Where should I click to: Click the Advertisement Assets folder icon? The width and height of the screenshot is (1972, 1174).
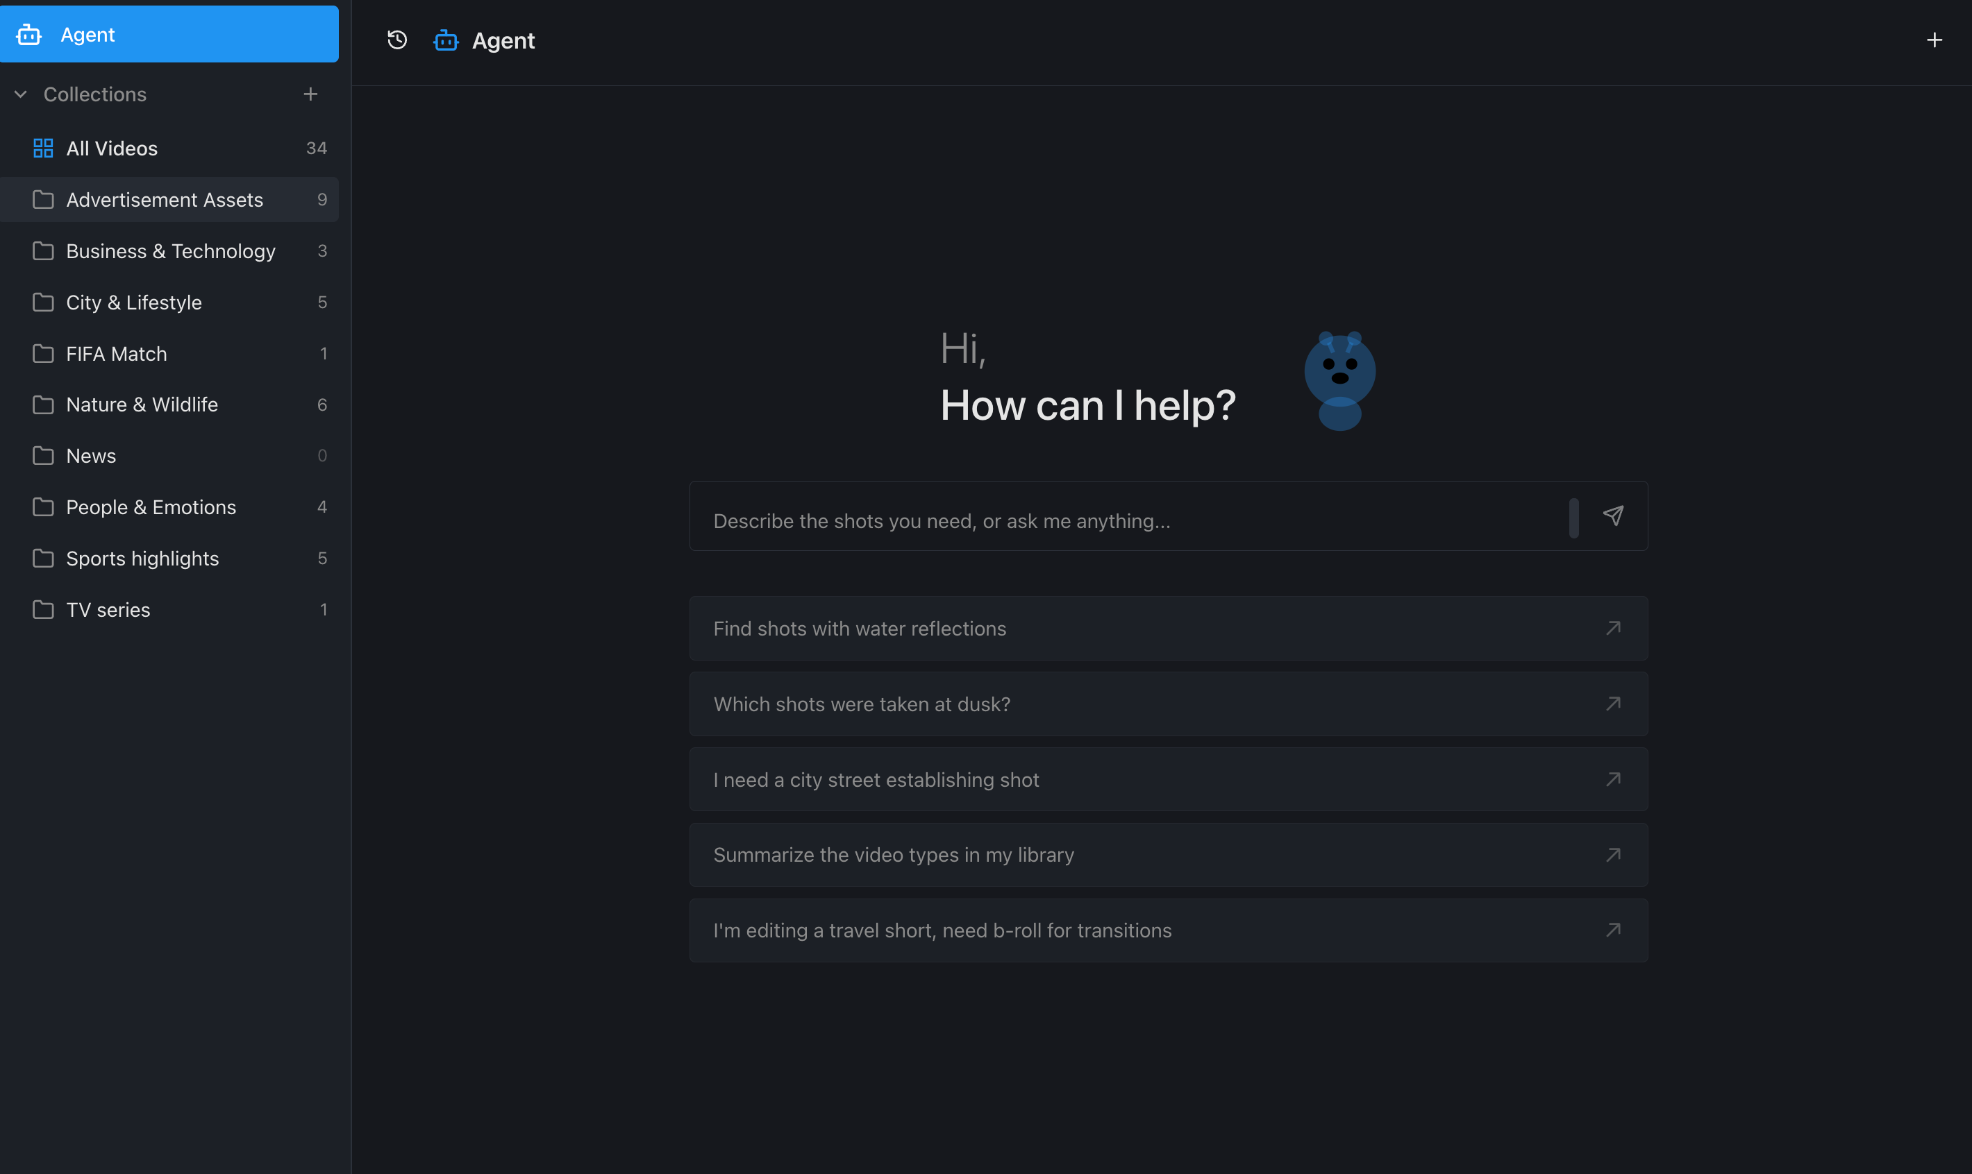point(43,199)
